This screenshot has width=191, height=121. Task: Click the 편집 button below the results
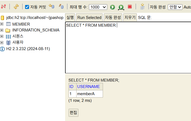click(73, 112)
